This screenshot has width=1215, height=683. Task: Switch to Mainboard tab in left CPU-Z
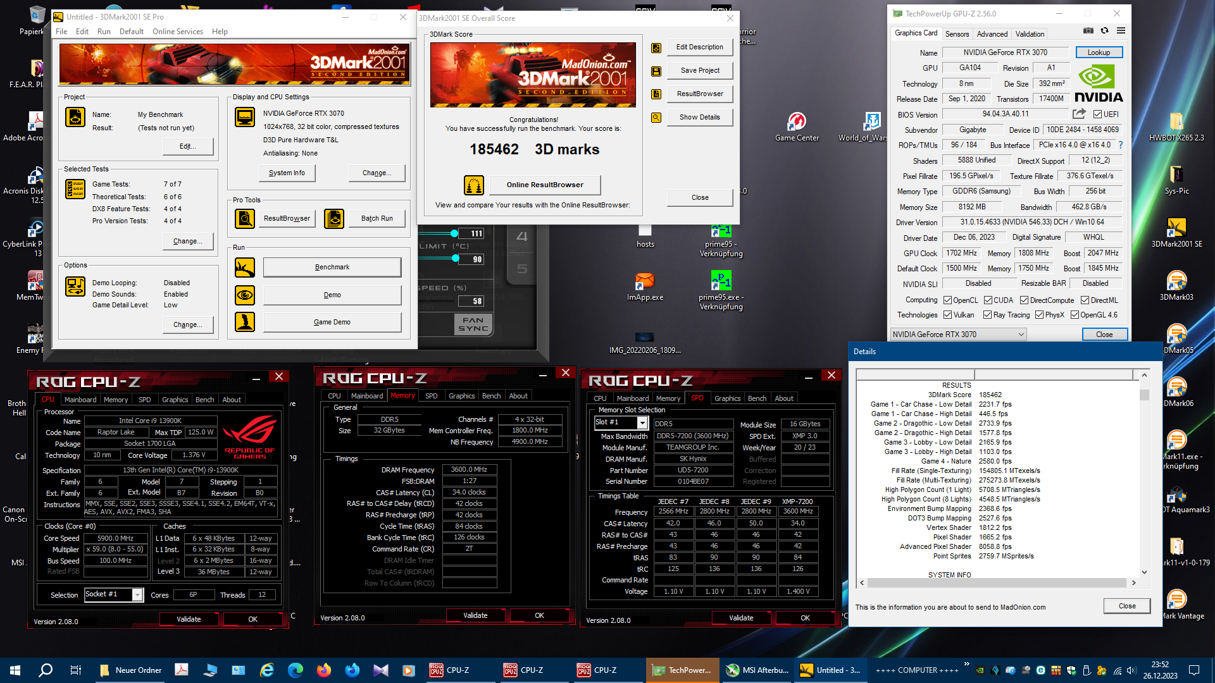(80, 400)
